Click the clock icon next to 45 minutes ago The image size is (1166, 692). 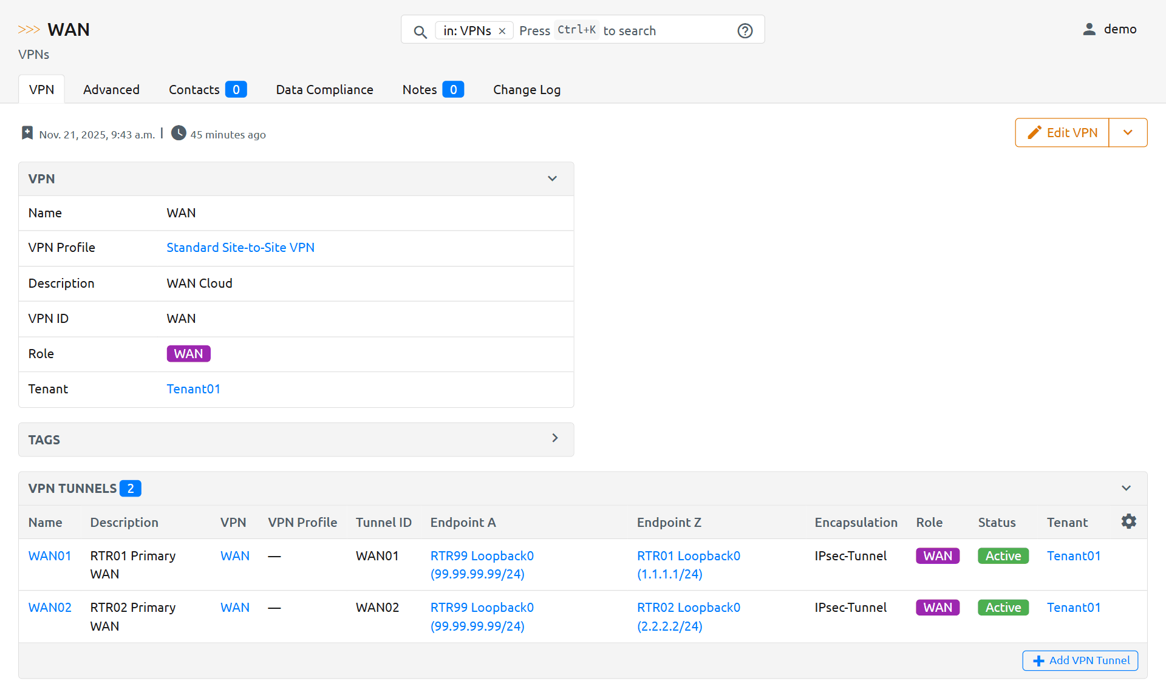click(x=178, y=133)
